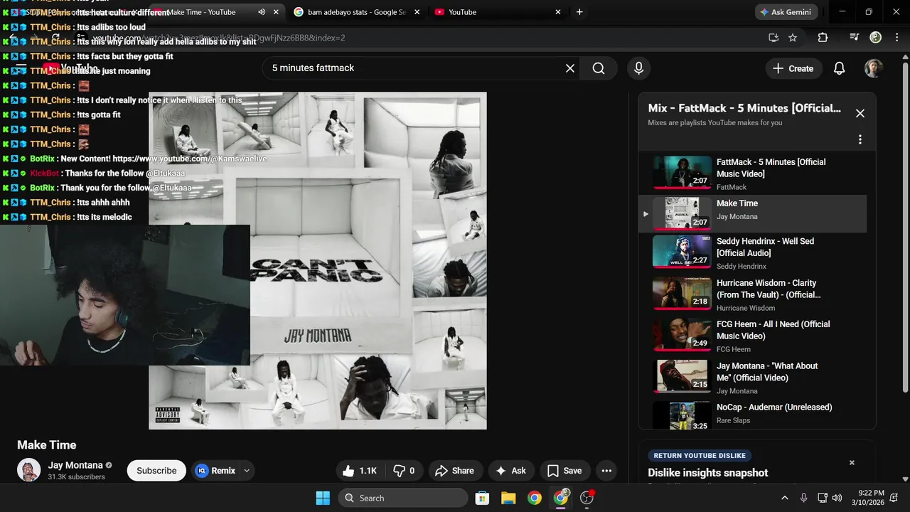Play 'NoCap - Audemar (Unreleased)' from mix

click(752, 415)
